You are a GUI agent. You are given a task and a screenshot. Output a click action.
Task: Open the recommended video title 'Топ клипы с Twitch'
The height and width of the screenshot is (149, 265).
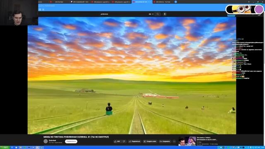pos(207,139)
